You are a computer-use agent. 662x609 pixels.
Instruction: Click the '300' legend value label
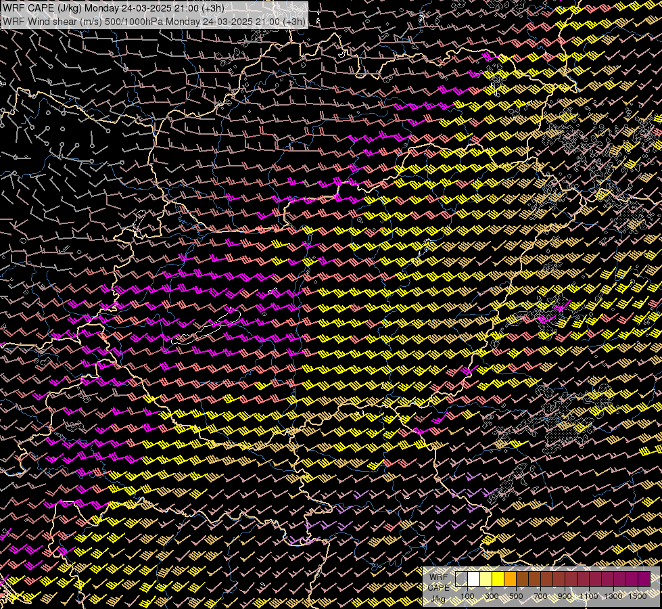pos(492,596)
